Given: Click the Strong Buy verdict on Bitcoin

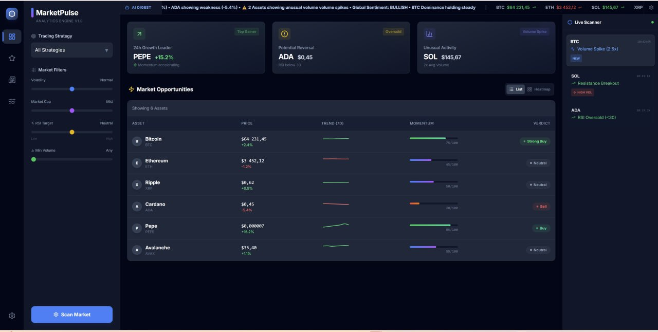Looking at the screenshot, I should point(535,141).
